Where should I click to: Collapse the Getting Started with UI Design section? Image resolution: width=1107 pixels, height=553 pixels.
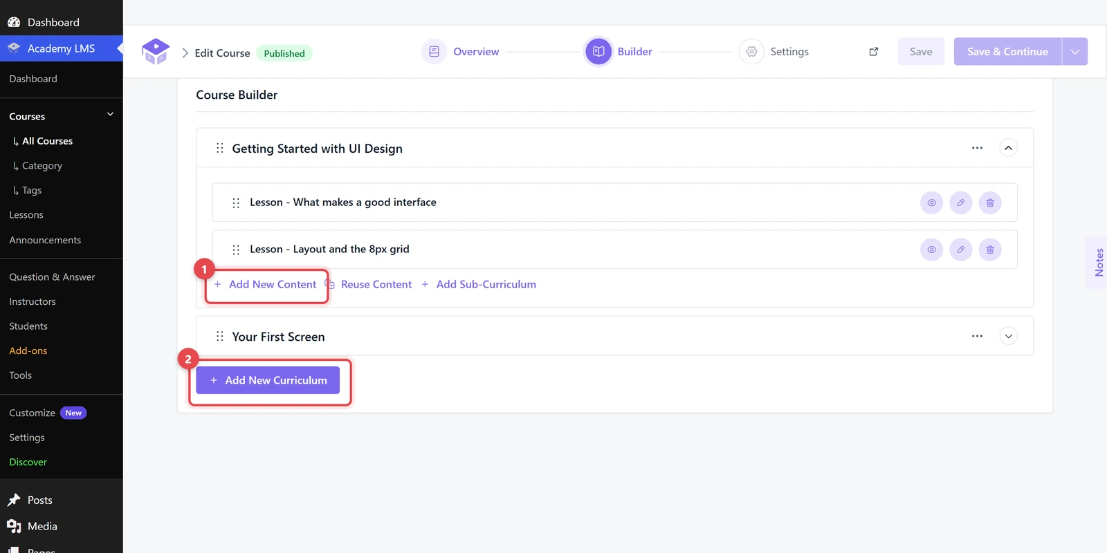pos(1008,148)
